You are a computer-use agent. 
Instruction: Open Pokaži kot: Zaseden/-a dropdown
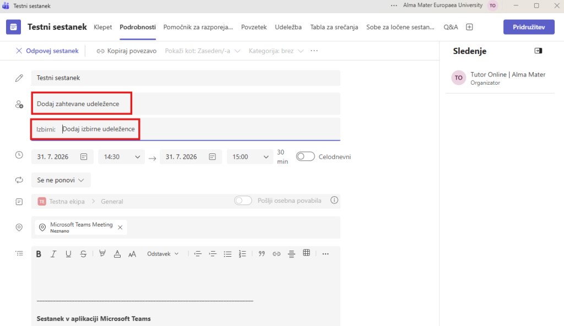coord(203,51)
